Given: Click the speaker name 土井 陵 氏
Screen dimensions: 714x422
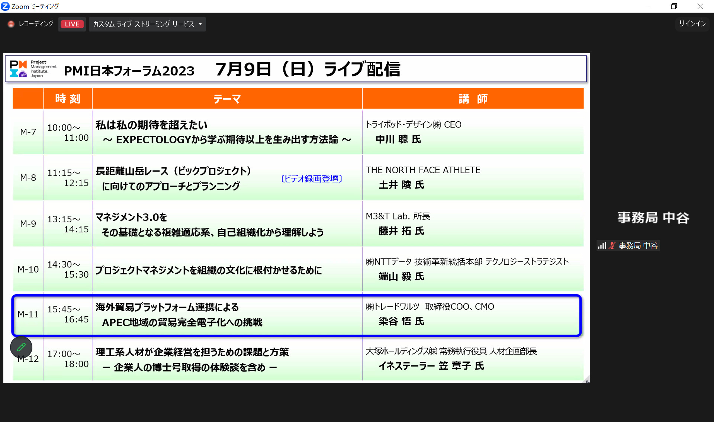Looking at the screenshot, I should click(401, 185).
